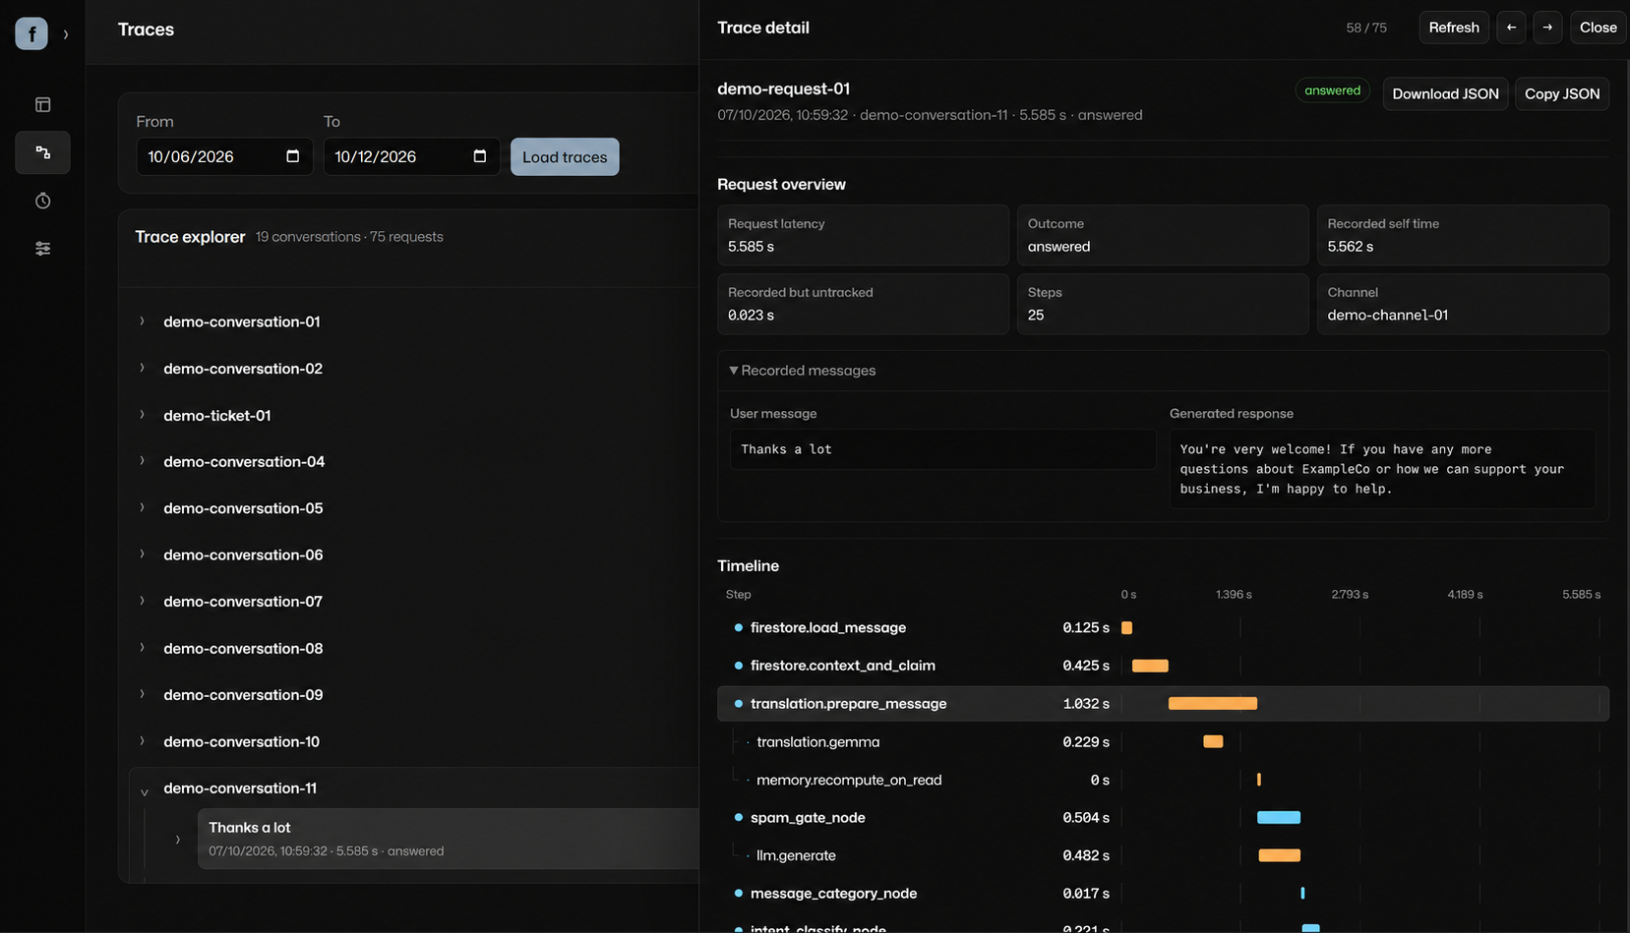This screenshot has height=933, width=1630.
Task: Download the trace as JSON
Action: point(1445,93)
